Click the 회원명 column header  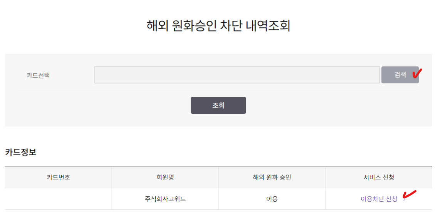click(165, 177)
